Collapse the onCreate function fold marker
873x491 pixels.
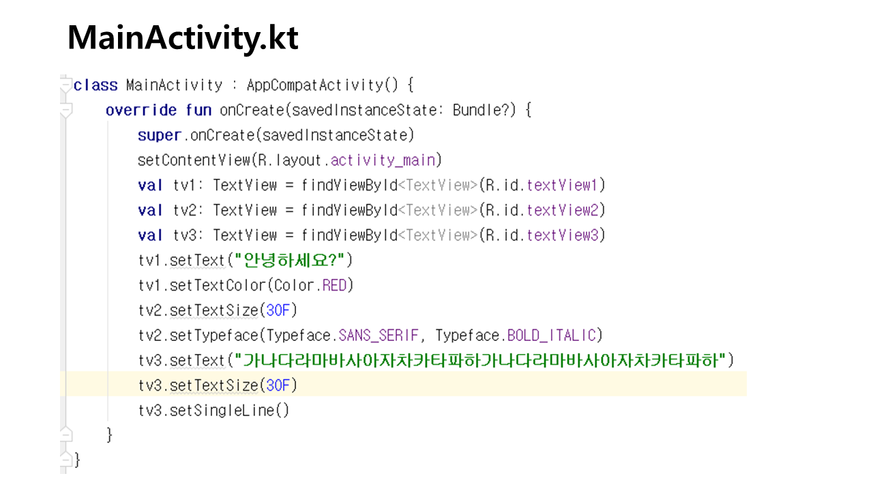tap(65, 110)
